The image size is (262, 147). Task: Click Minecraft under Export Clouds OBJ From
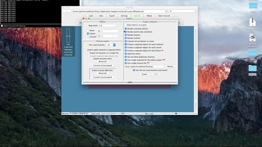click(103, 73)
